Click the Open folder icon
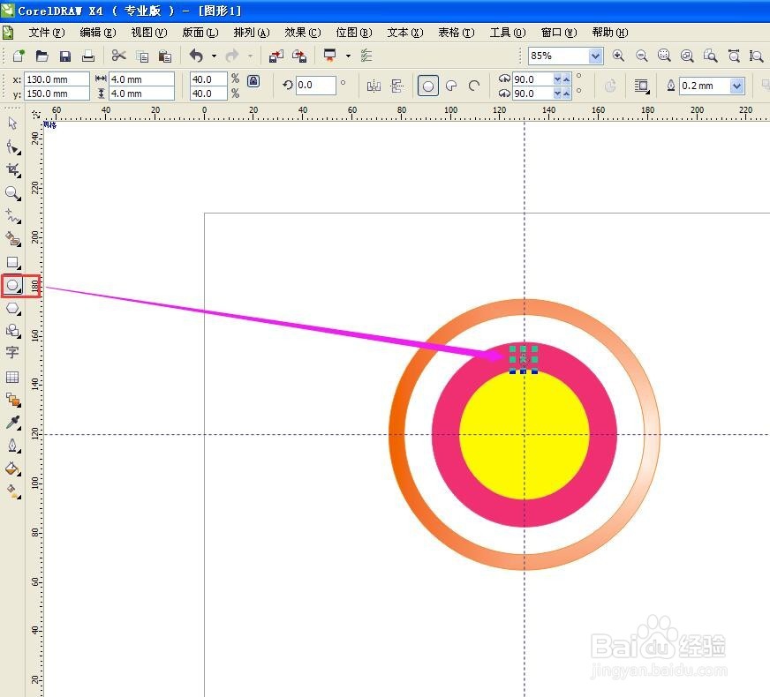Viewport: 770px width, 697px height. point(42,56)
